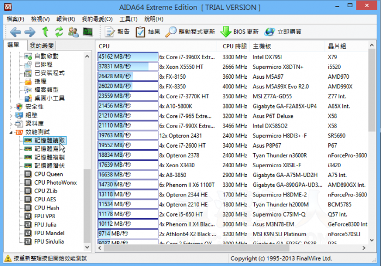Open the 我的最愛(O) menu
Viewport: 381px width, 266px height.
tap(97, 19)
